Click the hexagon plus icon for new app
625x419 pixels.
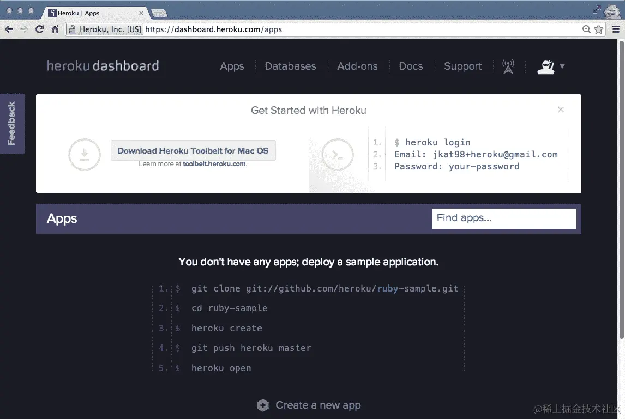click(263, 405)
